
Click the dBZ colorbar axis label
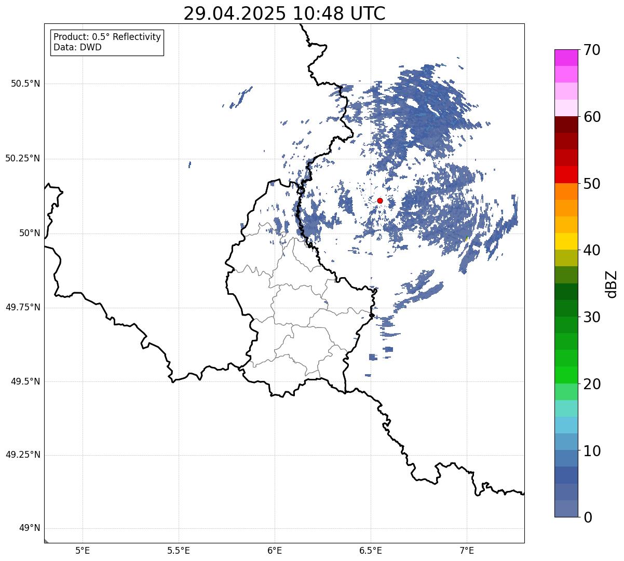612,283
